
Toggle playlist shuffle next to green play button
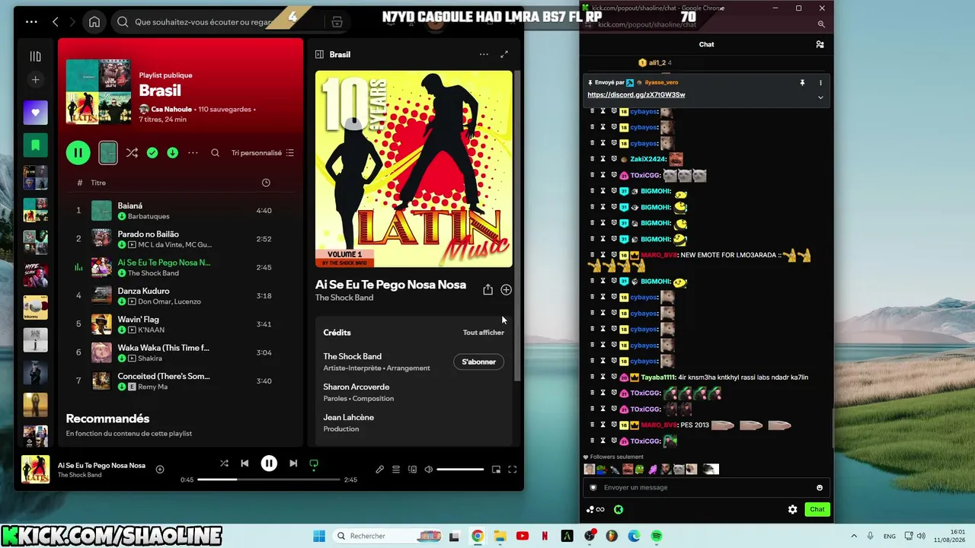click(x=132, y=153)
